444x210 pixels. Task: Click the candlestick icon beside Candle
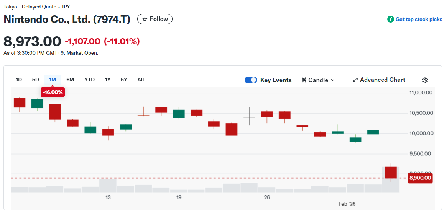tap(304, 80)
